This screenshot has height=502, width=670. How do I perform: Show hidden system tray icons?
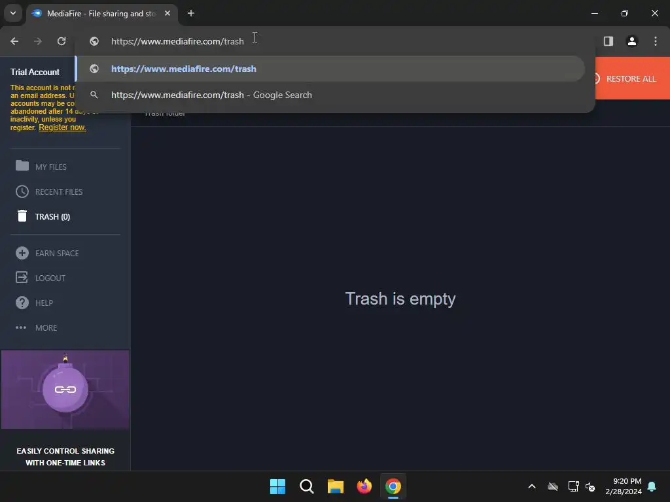click(x=532, y=486)
